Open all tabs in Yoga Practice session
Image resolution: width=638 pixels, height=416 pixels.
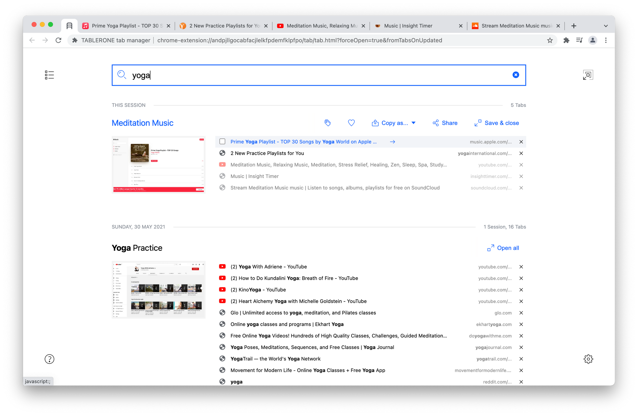[x=503, y=248]
